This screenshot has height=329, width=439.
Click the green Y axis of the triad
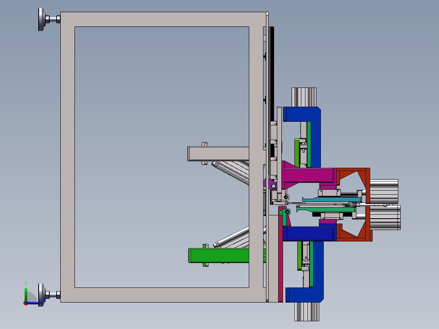(26, 295)
